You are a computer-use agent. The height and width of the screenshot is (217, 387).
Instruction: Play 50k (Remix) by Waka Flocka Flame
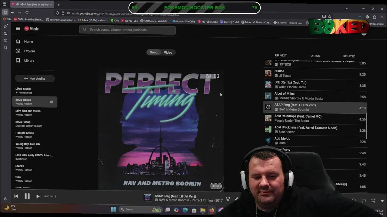315,85
